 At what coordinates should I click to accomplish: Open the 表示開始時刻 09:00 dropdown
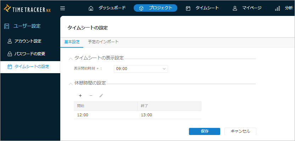coord(141,69)
